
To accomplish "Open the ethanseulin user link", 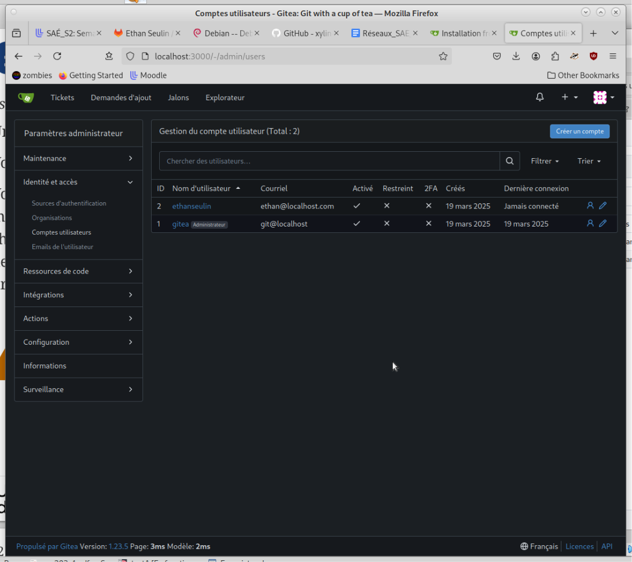I will [192, 206].
